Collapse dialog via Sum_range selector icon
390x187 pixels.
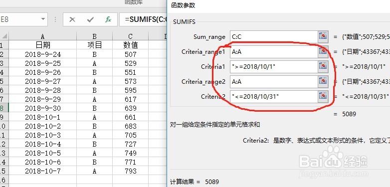[323, 37]
